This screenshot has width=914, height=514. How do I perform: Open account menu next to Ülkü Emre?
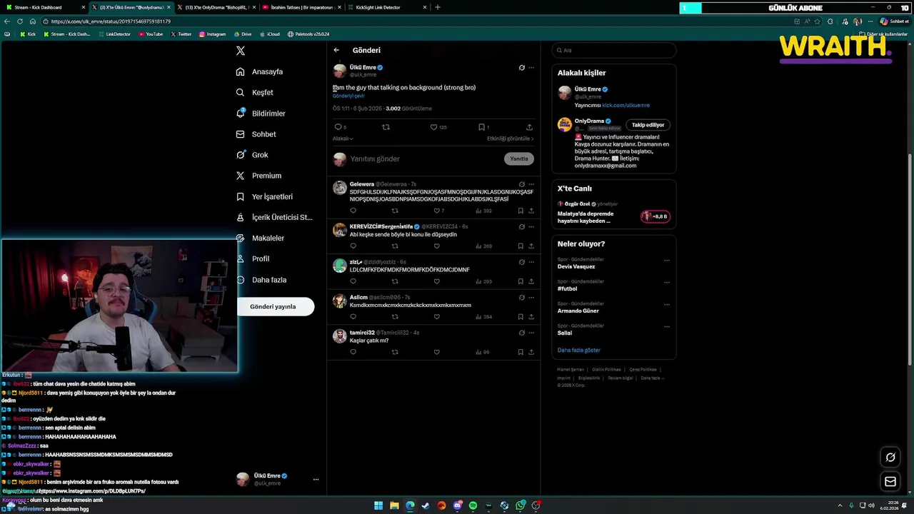click(316, 480)
